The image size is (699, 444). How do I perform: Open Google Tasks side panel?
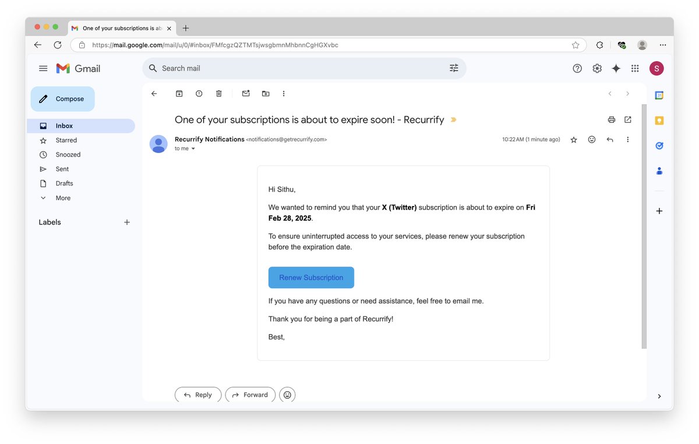(659, 146)
